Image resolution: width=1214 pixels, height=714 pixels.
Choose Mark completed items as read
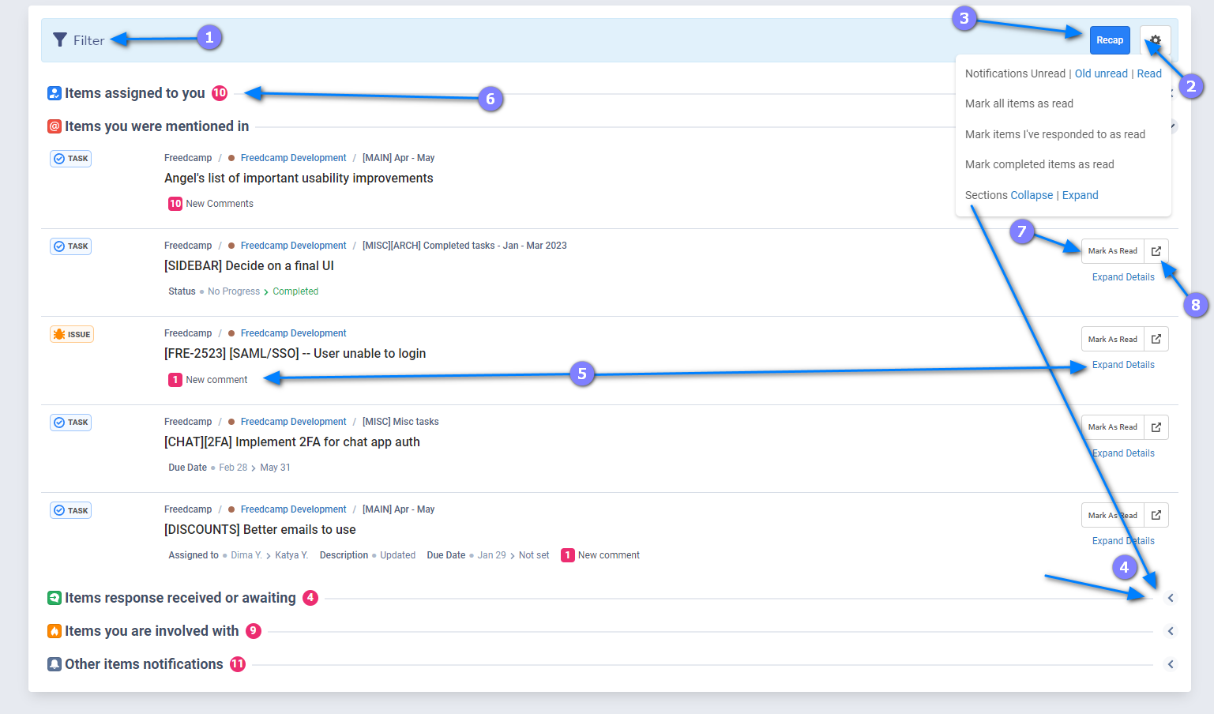[1039, 164]
